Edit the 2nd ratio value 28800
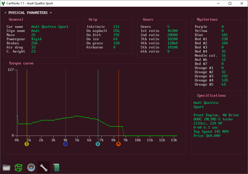Screen dimensions: 248x174 pos(172,35)
